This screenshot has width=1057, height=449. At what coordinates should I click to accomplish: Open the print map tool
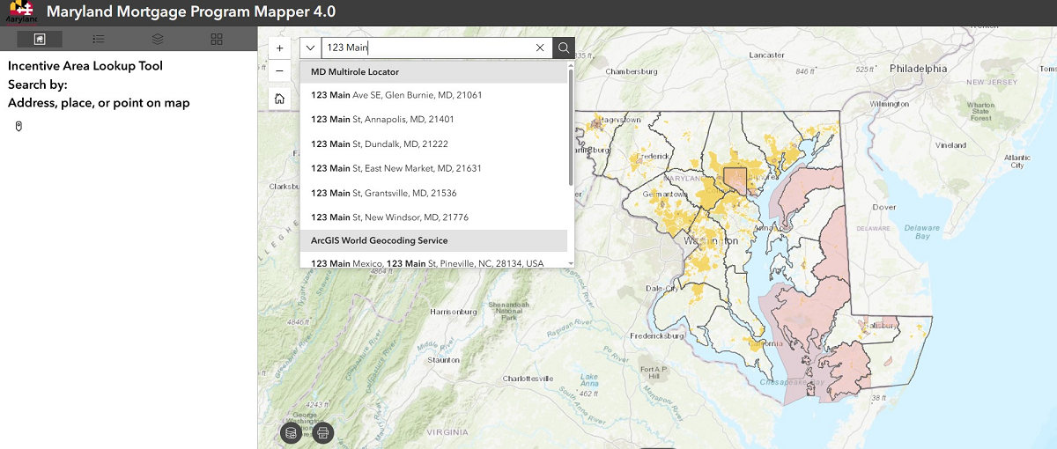[323, 432]
